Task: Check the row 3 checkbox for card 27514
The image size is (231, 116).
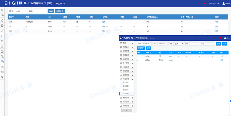Action: click(10, 31)
